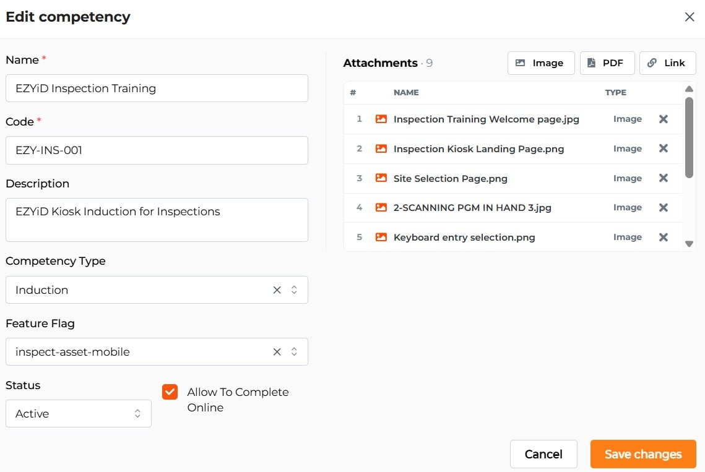Remove Inspection Training Welcome page.jpg attachment
Image resolution: width=705 pixels, height=472 pixels.
(x=663, y=119)
